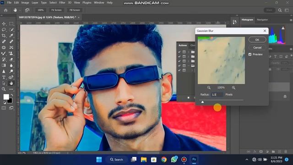Zoom in the Gaussian Blur preview
Viewport: 293px width, 165px height.
point(233,88)
